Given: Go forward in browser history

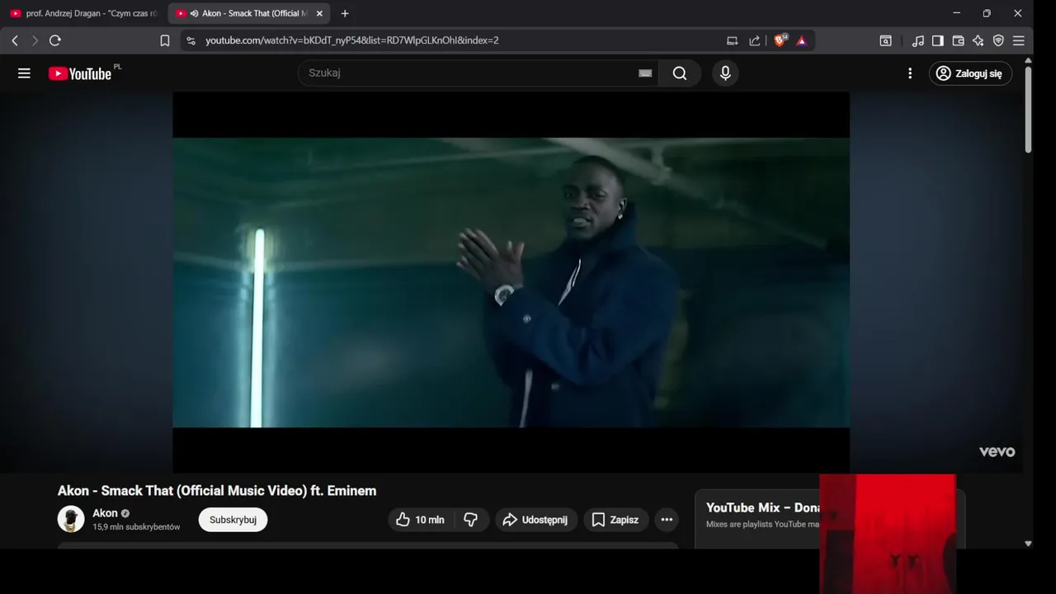Looking at the screenshot, I should [35, 40].
